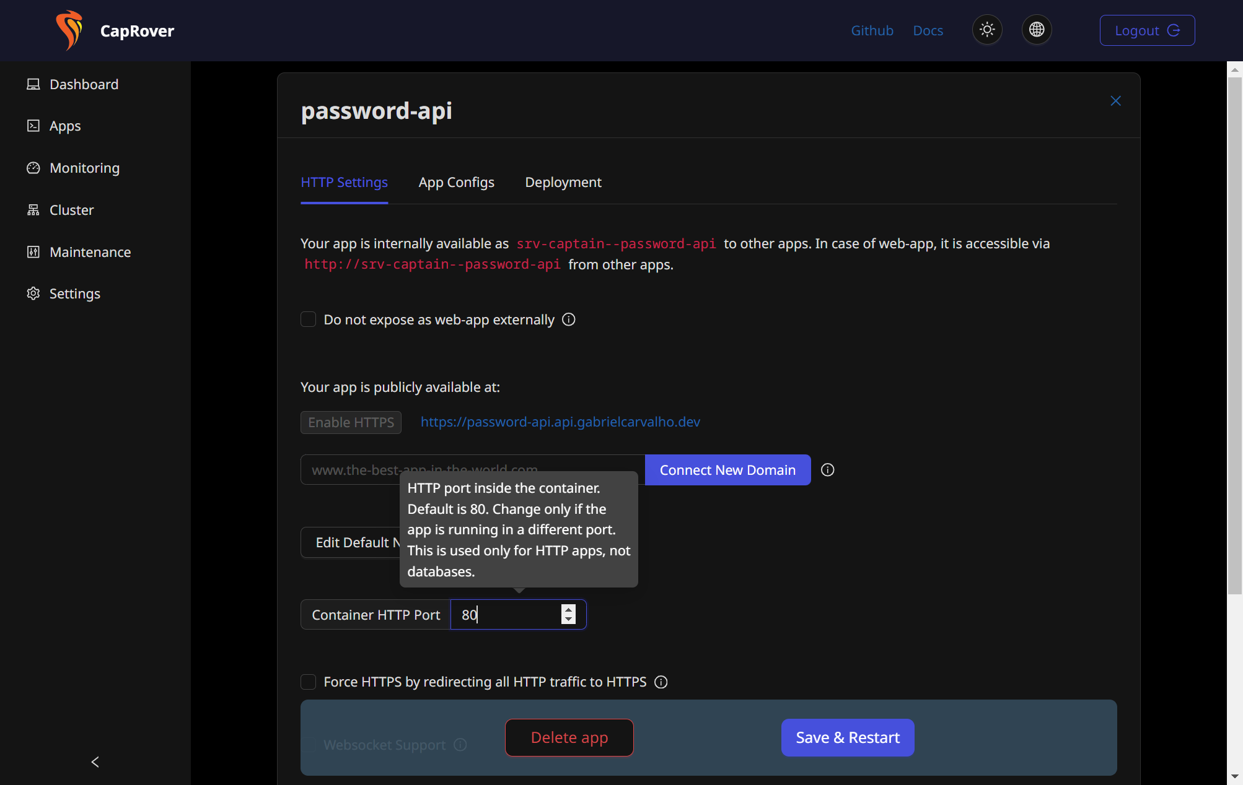This screenshot has width=1243, height=785.
Task: Increase port value with up stepper arrow
Action: pos(568,610)
